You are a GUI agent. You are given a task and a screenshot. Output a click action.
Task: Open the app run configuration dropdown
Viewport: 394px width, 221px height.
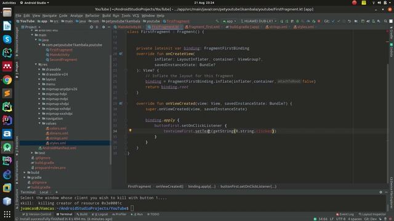point(230,21)
